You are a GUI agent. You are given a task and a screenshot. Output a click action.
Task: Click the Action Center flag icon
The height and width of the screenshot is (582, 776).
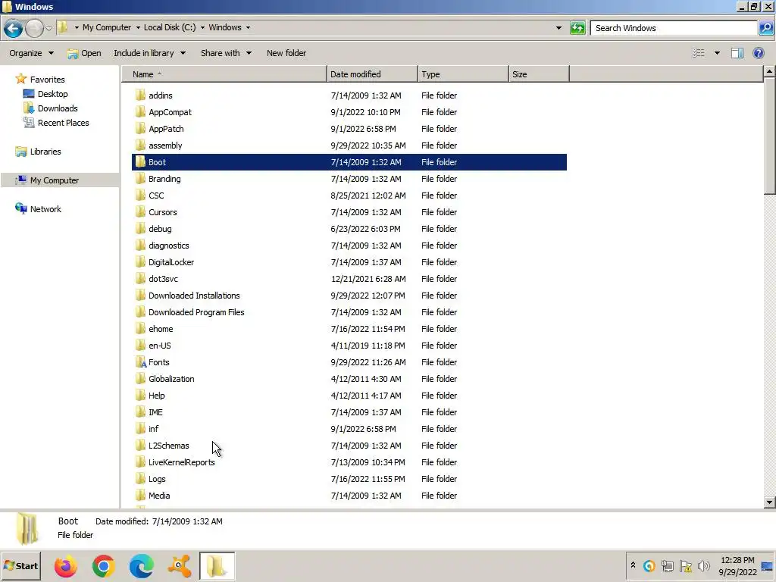685,565
